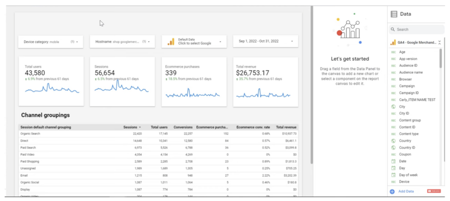
Task: Open the Default Data source selector
Action: [x=194, y=42]
